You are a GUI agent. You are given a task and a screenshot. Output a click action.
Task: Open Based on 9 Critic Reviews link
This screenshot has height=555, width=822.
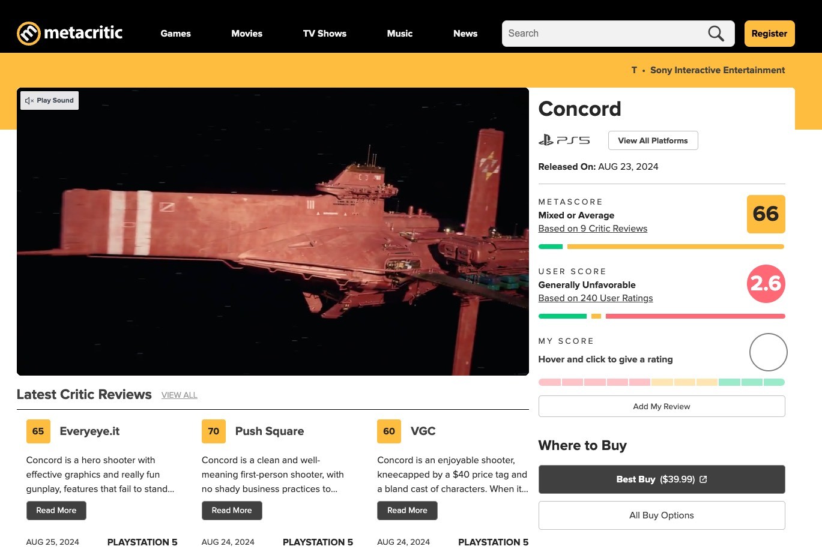(x=593, y=229)
